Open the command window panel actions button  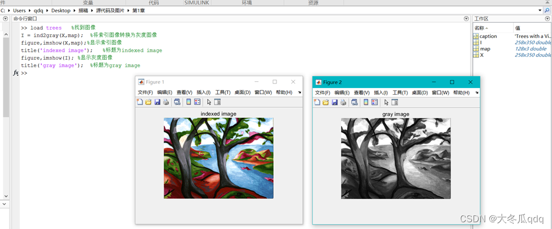(x=466, y=19)
